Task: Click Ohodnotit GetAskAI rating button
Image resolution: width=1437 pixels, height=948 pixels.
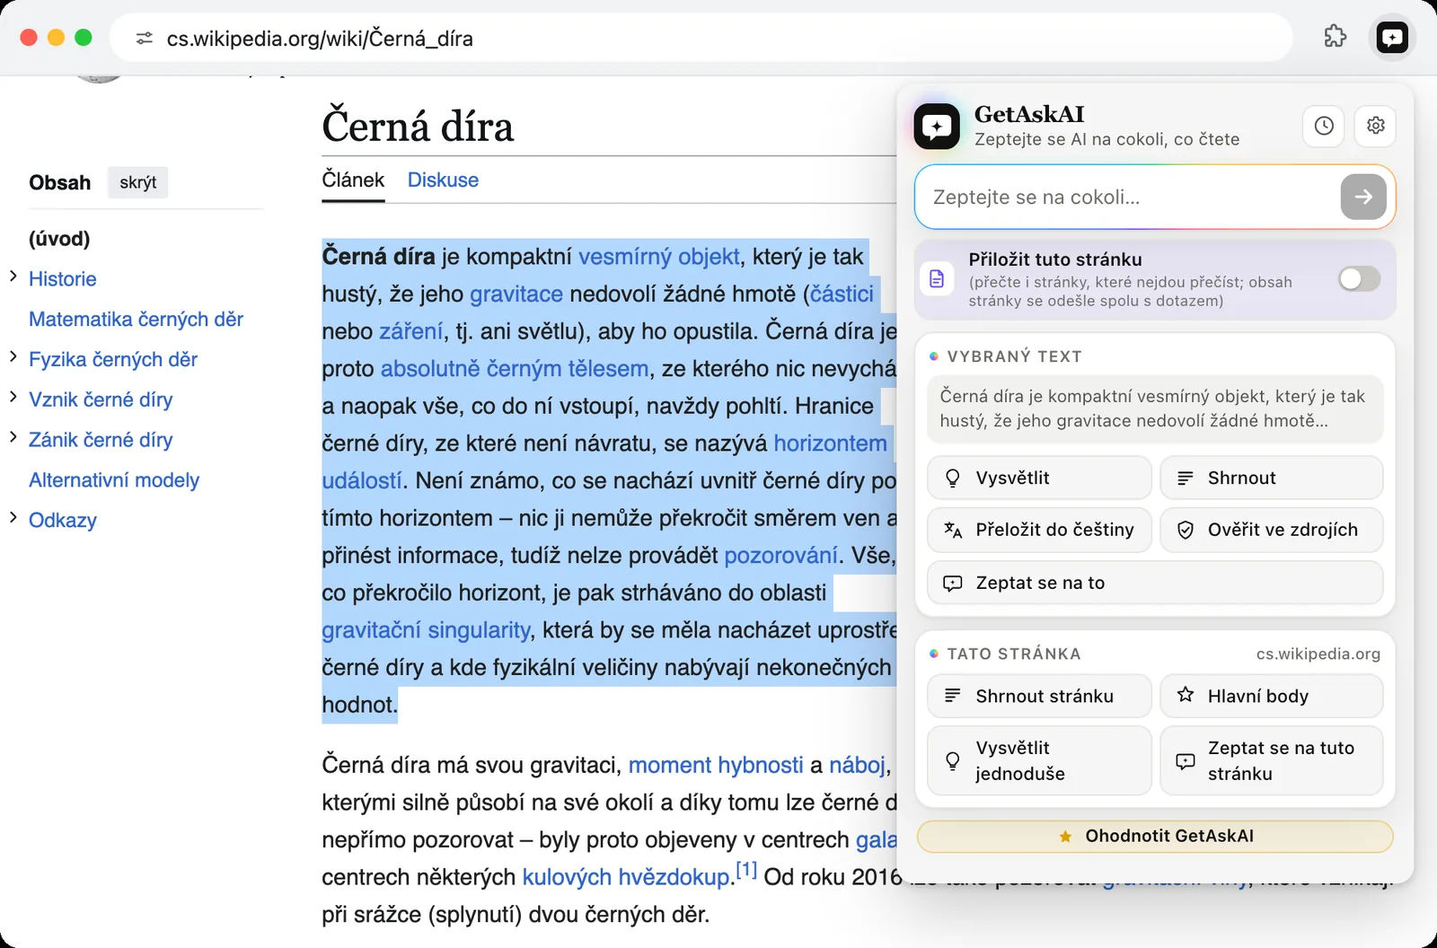Action: pos(1155,836)
